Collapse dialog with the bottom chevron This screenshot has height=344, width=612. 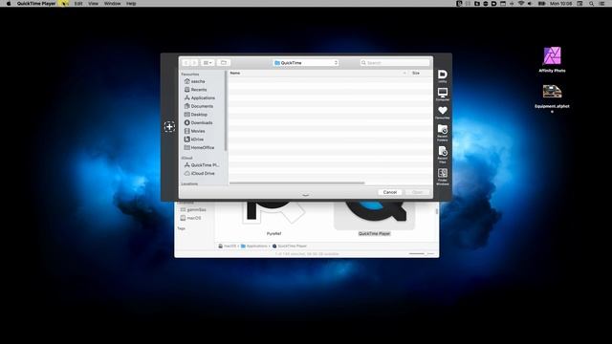(x=306, y=195)
